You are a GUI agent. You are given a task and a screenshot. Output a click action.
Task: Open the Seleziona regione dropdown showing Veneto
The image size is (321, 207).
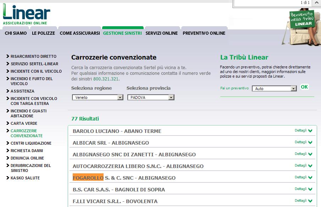(x=98, y=97)
